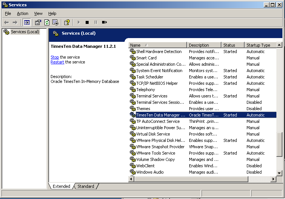Click the horizontal scrollbar right arrow
Image resolution: width=285 pixels, height=199 pixels.
273,179
